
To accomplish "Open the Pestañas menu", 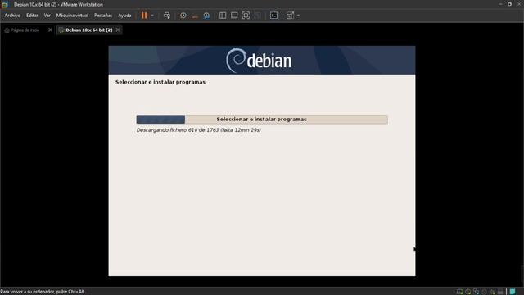I will point(103,16).
